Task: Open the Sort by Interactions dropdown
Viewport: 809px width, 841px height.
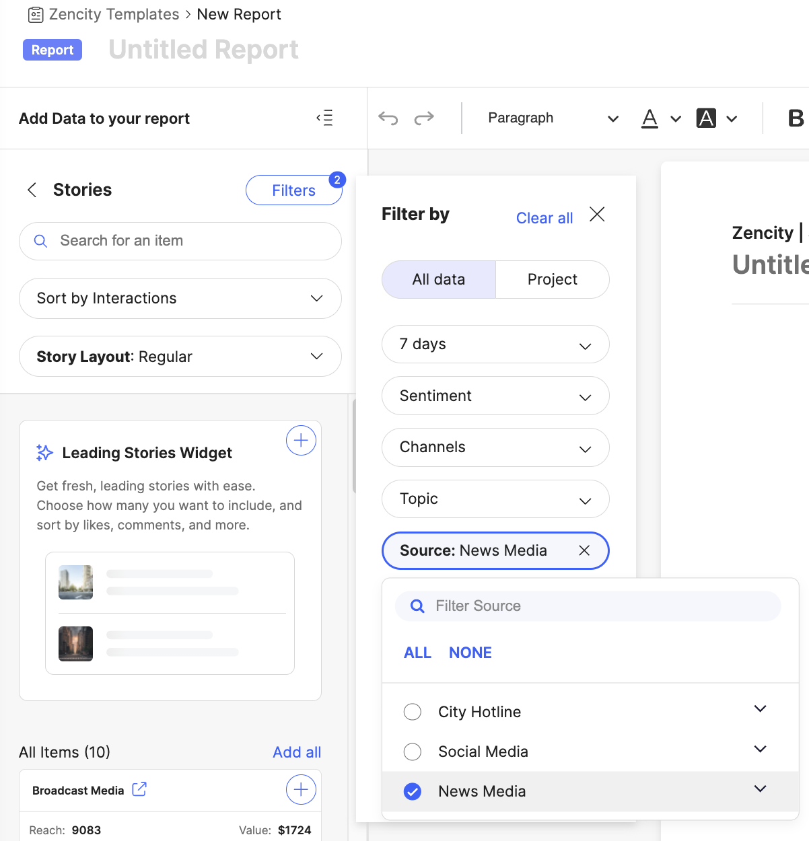Action: [x=180, y=298]
